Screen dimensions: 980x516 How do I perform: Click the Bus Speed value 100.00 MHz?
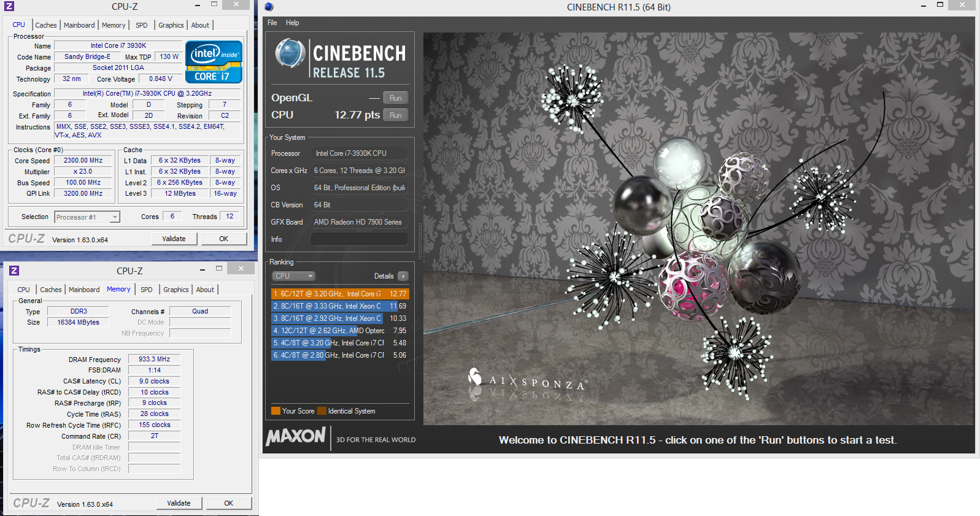[x=83, y=183]
